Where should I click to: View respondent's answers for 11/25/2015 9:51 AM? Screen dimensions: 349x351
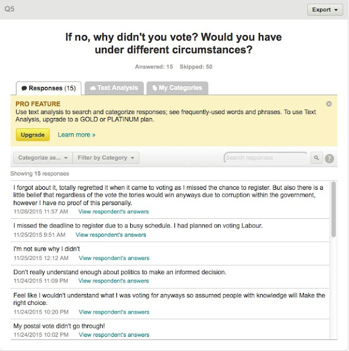pyautogui.click(x=111, y=235)
